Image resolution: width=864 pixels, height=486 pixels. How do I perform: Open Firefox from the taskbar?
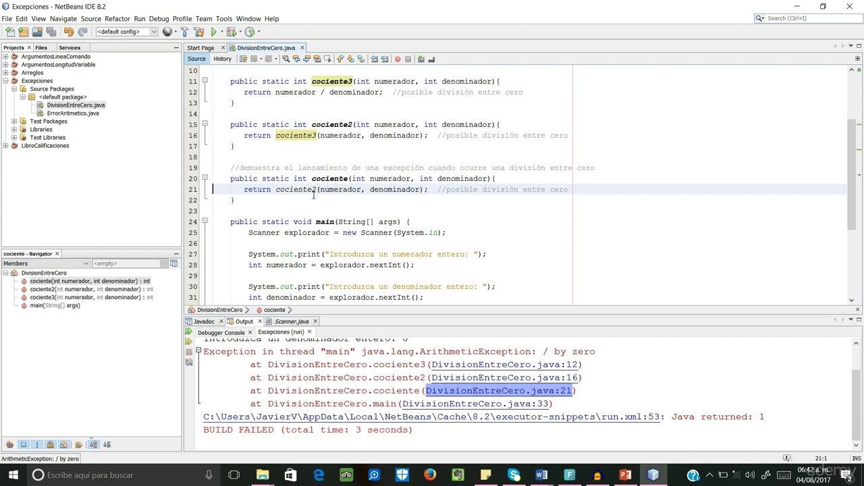point(430,475)
